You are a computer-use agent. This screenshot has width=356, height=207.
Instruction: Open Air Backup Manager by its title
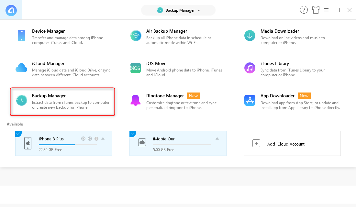coord(167,31)
